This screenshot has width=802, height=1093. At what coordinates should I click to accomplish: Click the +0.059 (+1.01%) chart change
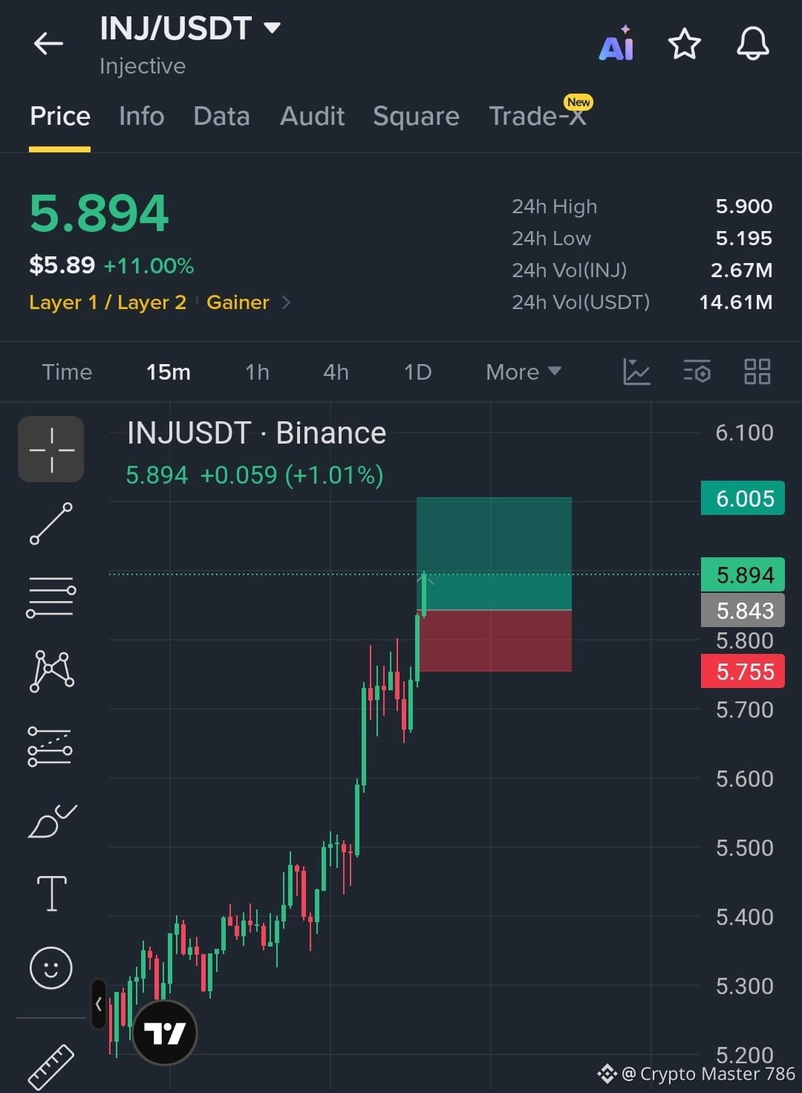pos(292,475)
